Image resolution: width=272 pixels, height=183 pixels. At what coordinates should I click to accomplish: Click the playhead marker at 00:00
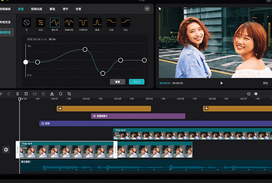click(20, 99)
